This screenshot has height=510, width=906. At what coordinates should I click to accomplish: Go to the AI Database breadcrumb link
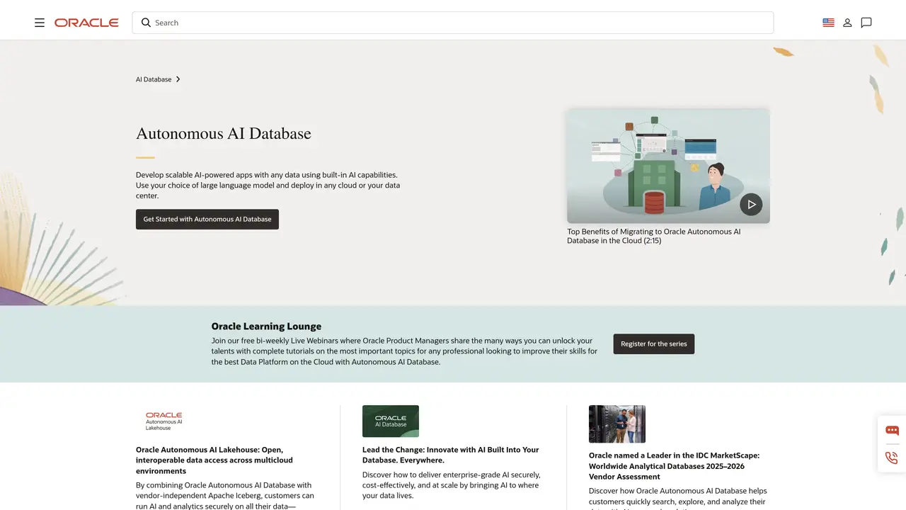click(x=154, y=79)
